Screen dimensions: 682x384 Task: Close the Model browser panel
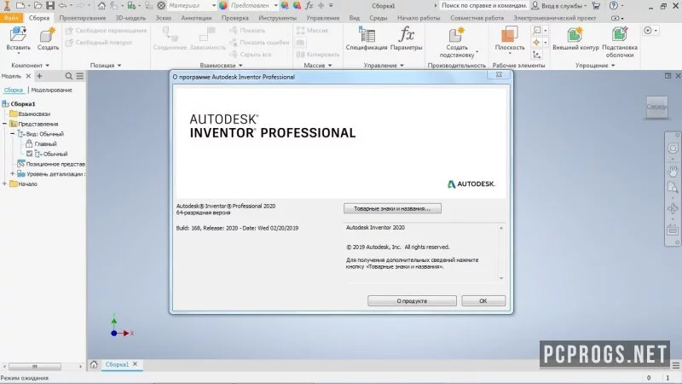pyautogui.click(x=28, y=76)
